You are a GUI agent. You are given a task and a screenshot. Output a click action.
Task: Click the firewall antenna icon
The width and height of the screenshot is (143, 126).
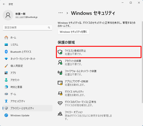60,73
